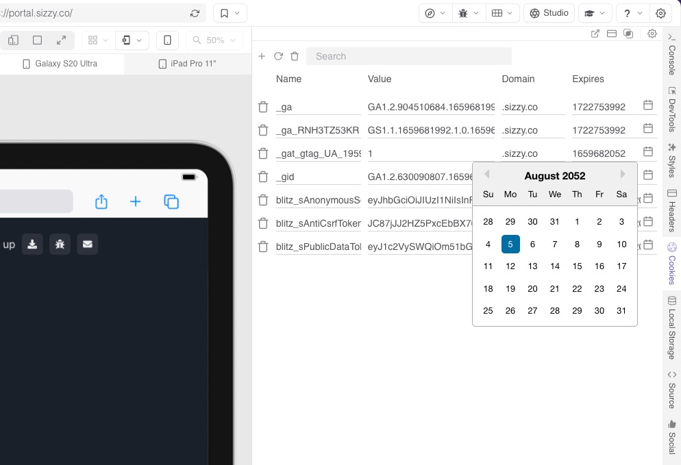Delete the _ga cookie row
The image size is (681, 465).
click(x=263, y=107)
